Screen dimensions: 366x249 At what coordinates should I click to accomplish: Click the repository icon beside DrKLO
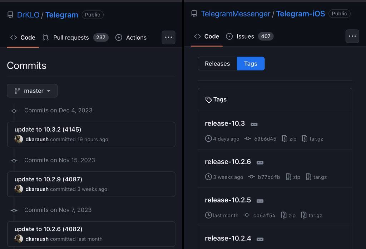(x=10, y=15)
